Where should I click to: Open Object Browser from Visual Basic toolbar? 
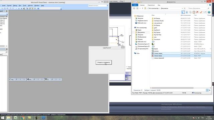tap(32, 8)
